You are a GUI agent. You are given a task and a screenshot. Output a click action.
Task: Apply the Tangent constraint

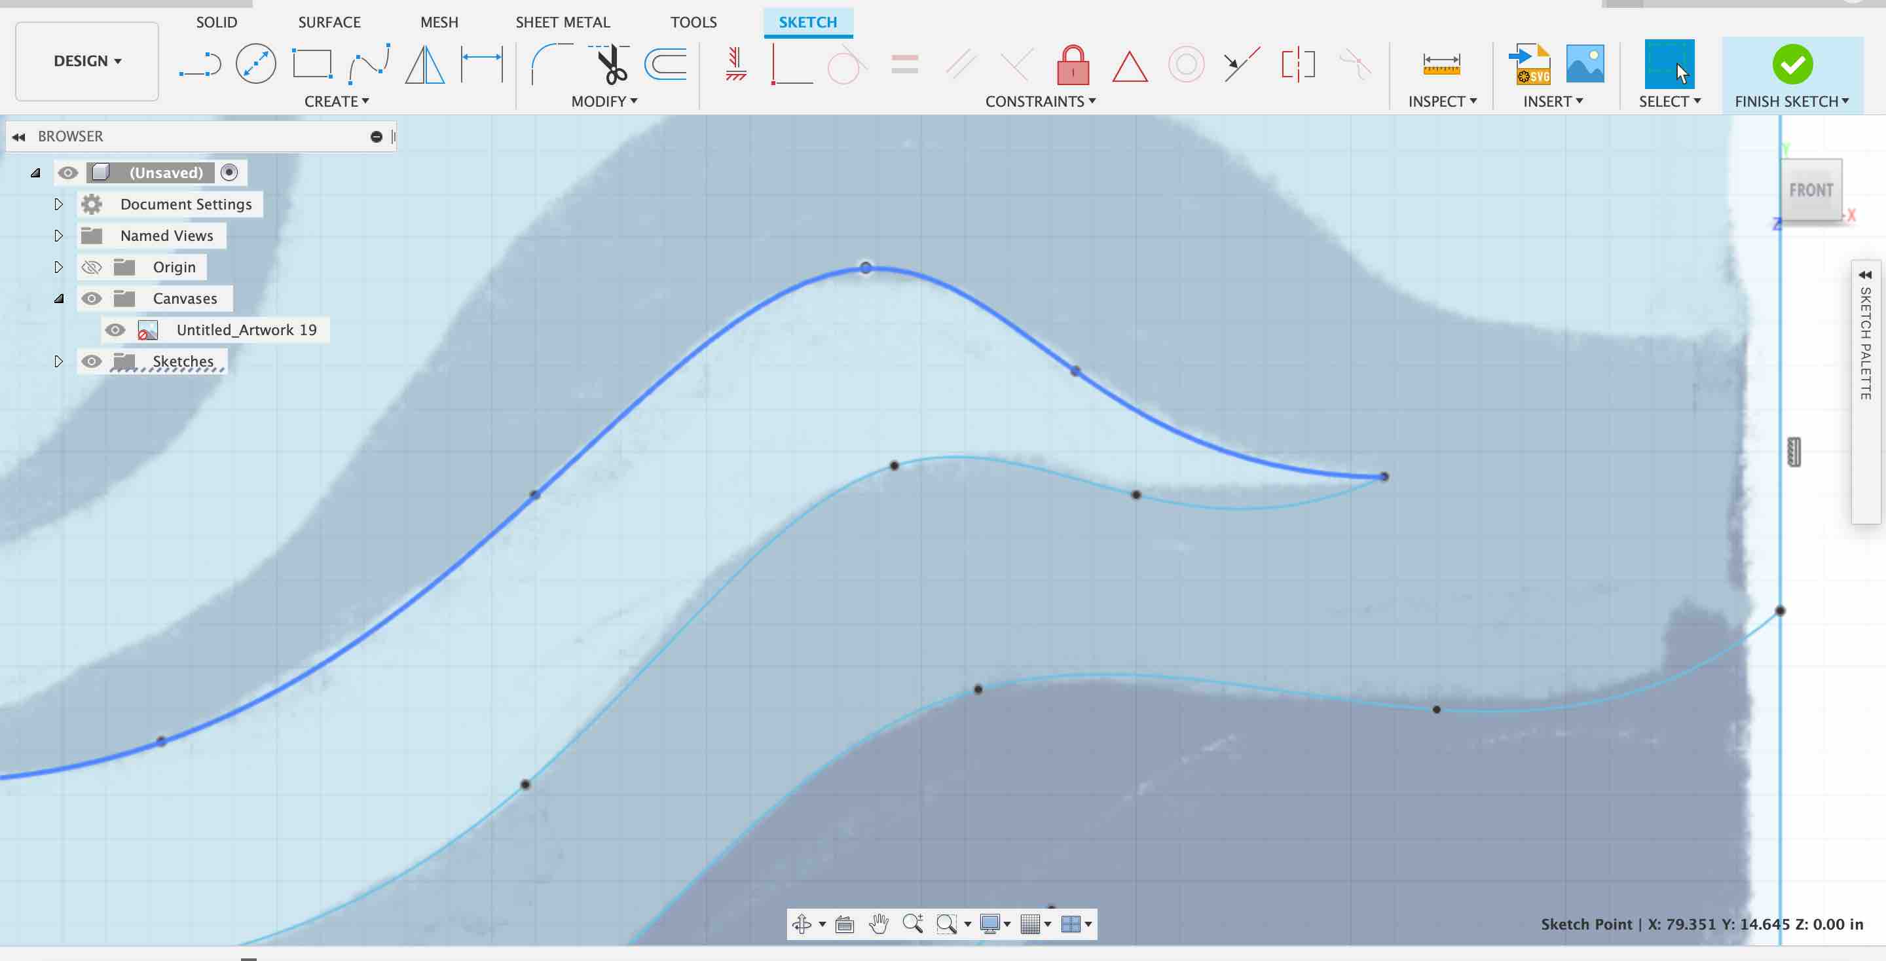[x=847, y=64]
